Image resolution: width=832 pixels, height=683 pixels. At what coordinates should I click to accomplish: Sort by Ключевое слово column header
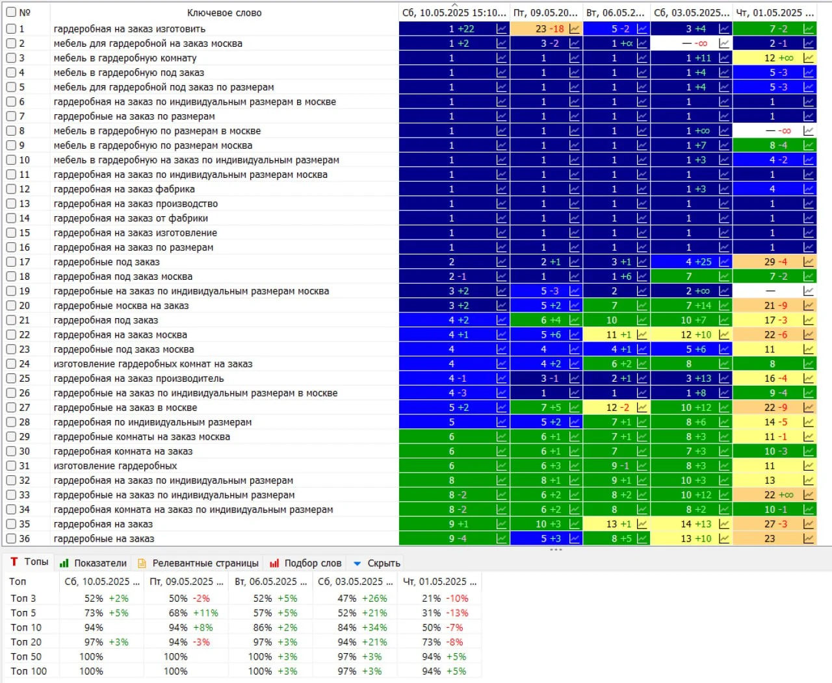tap(224, 12)
